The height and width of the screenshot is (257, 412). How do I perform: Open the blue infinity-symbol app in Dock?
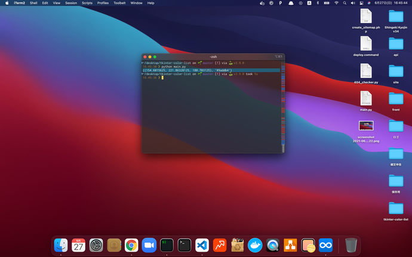tap(325, 245)
